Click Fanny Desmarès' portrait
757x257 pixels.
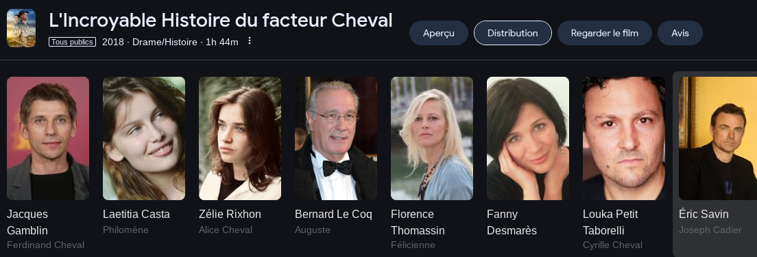click(x=528, y=138)
